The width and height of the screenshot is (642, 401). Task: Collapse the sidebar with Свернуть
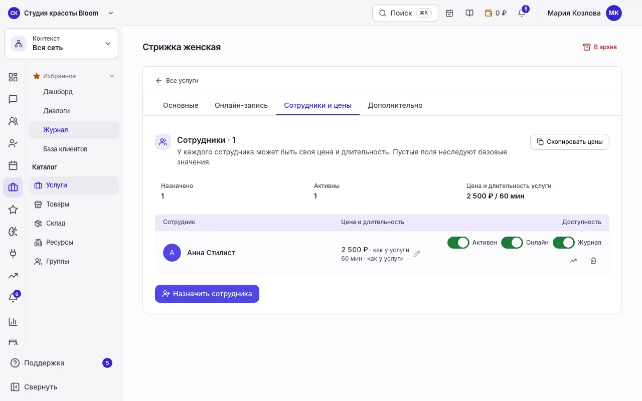coord(61,387)
